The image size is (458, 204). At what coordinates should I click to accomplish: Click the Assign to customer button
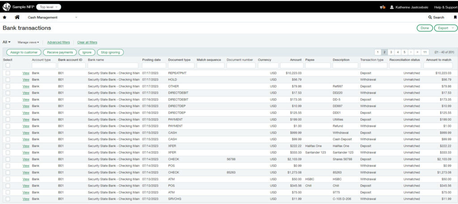tap(24, 52)
